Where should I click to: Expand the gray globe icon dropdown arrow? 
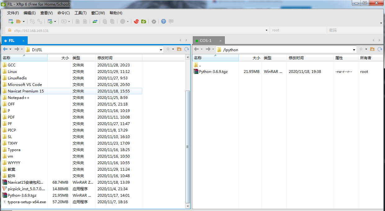pyautogui.click(x=128, y=22)
